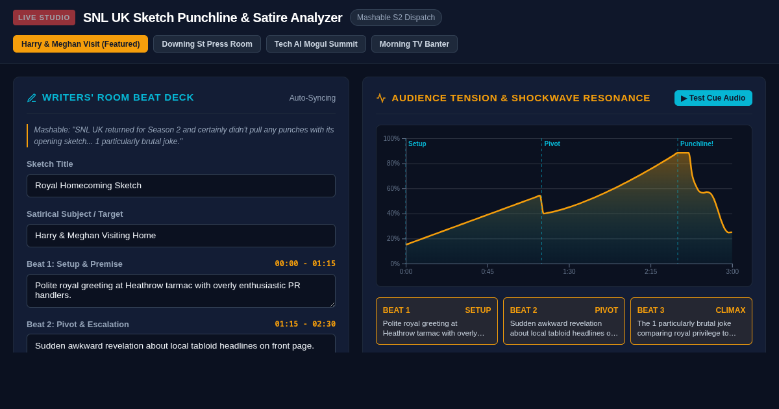The height and width of the screenshot is (409, 779).
Task: Focus the Sketch Title input field
Action: click(x=181, y=186)
